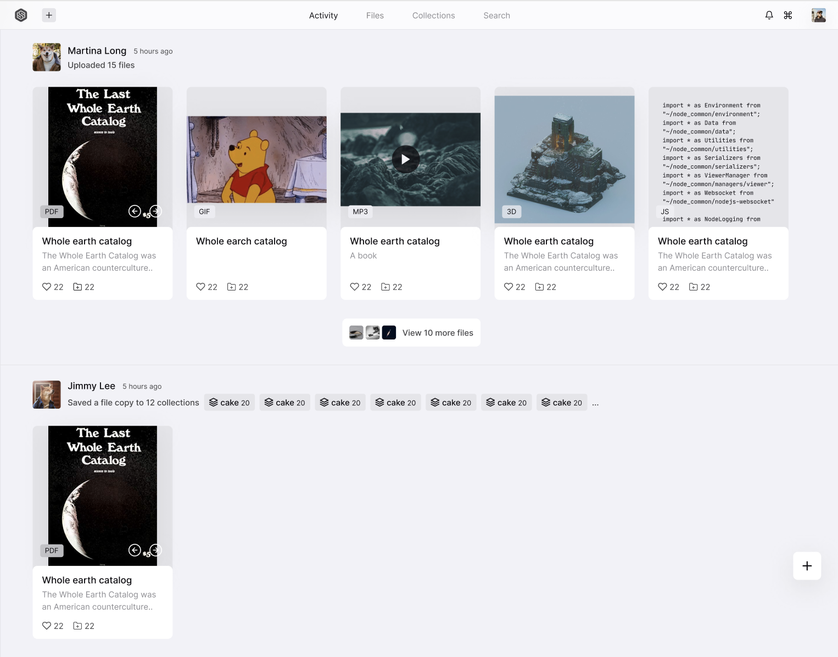Click the 'A book' description text

364,255
